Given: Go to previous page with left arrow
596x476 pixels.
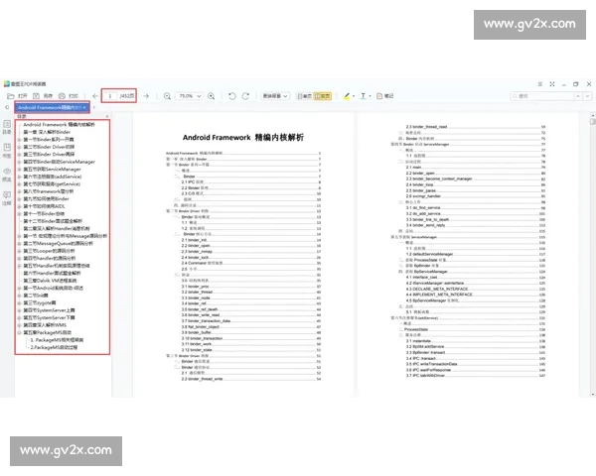Looking at the screenshot, I should click(94, 96).
